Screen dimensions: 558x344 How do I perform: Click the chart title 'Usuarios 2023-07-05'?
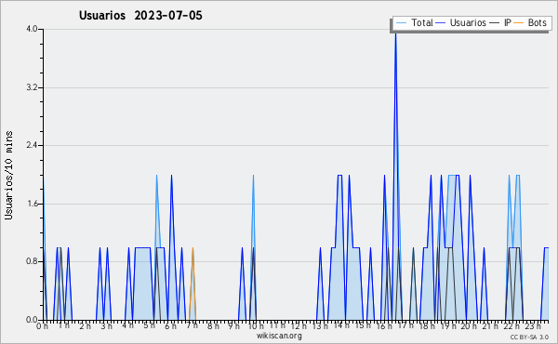pos(140,16)
